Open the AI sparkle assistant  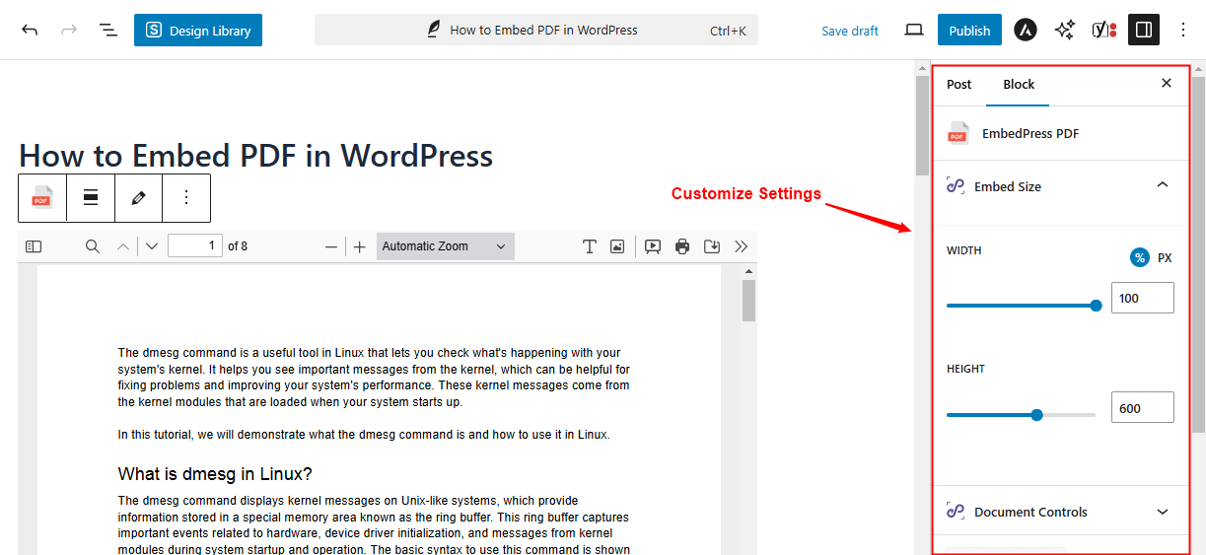(1064, 31)
